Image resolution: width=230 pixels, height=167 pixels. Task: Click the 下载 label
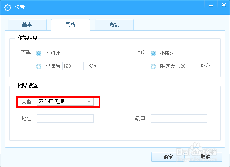pyautogui.click(x=26, y=52)
